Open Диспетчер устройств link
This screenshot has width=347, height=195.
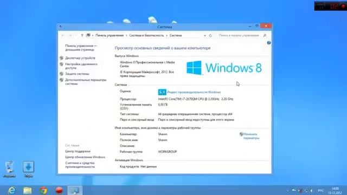click(80, 58)
